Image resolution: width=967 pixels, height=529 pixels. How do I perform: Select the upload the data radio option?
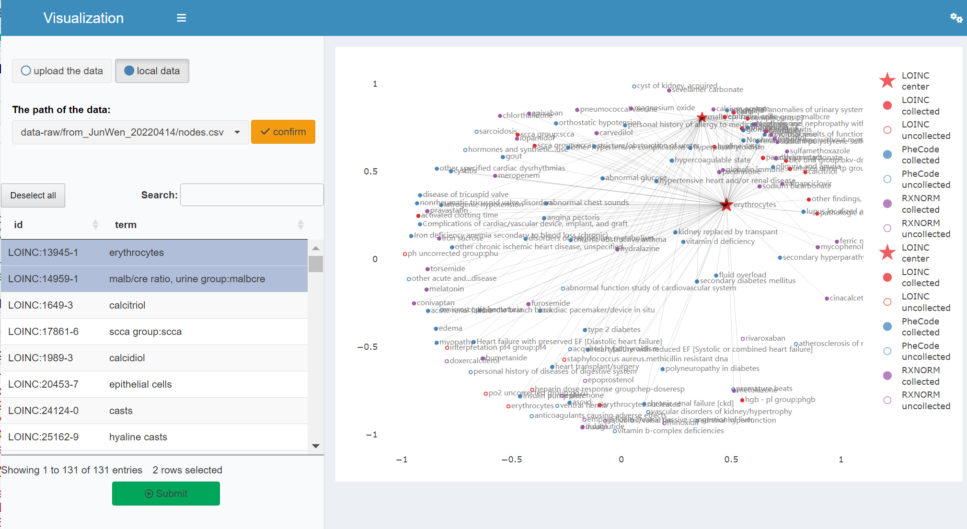coord(62,71)
